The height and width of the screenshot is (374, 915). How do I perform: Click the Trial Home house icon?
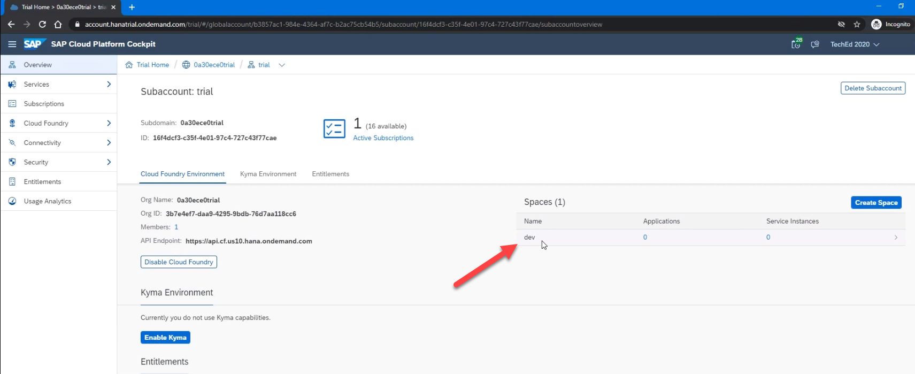point(129,65)
